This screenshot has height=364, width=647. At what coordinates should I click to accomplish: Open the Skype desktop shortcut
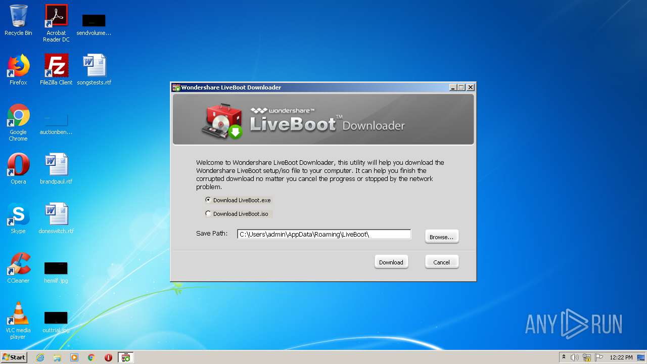(x=18, y=218)
